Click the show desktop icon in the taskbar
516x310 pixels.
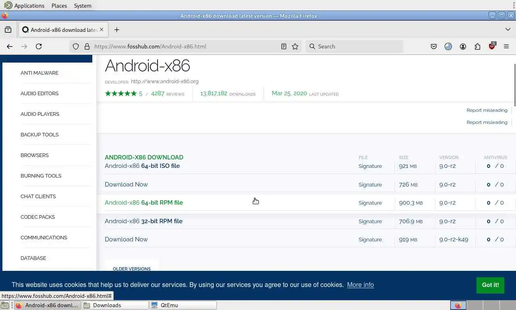[4, 305]
